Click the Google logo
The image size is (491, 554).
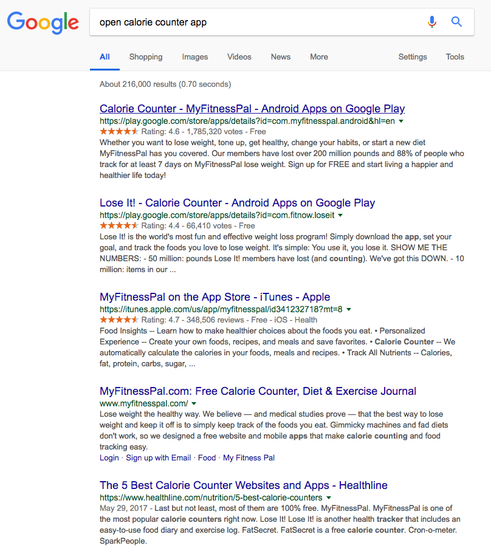[43, 22]
